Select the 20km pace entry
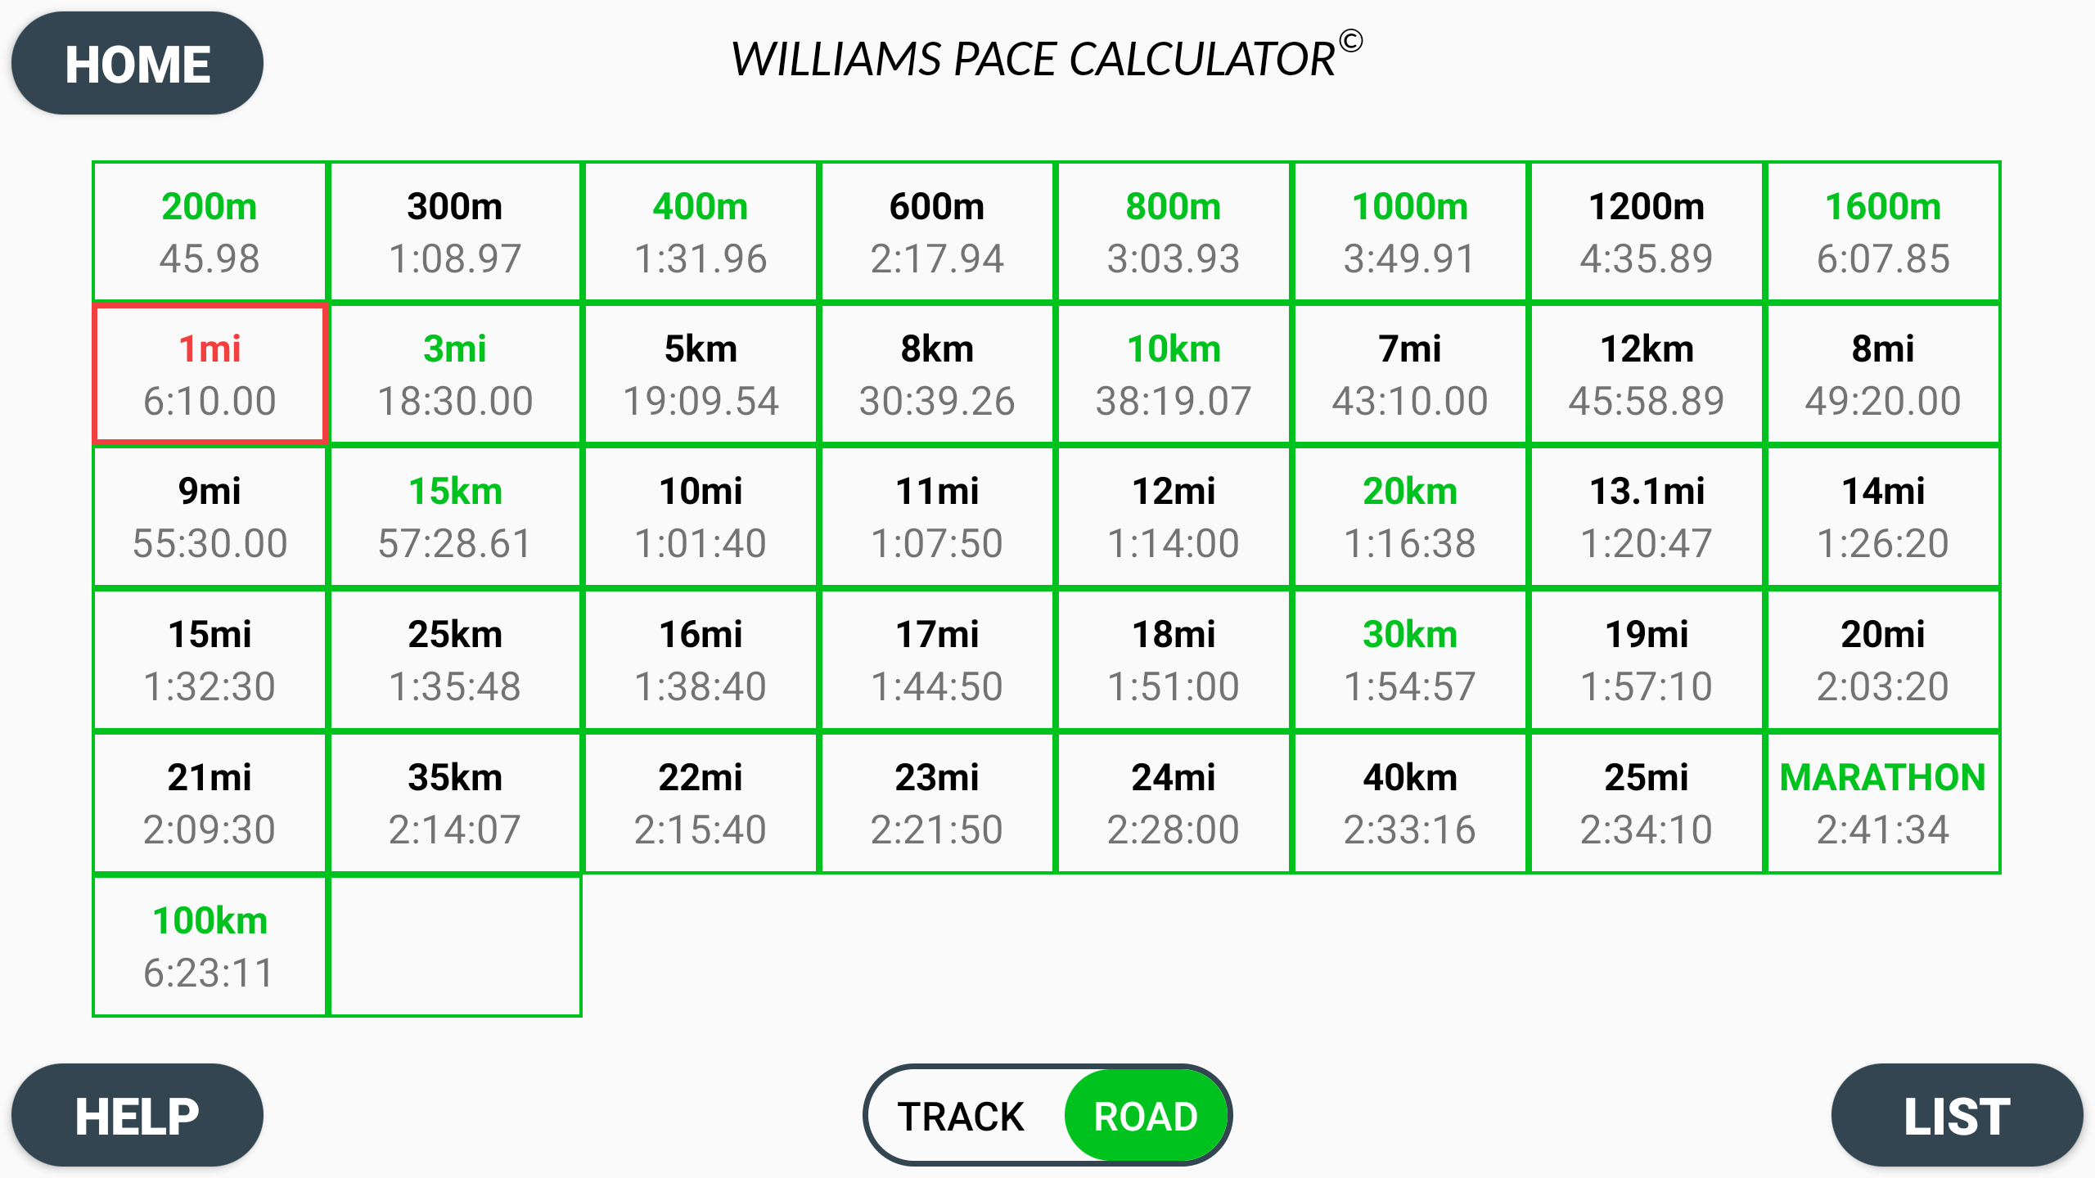This screenshot has width=2095, height=1178. tap(1410, 516)
